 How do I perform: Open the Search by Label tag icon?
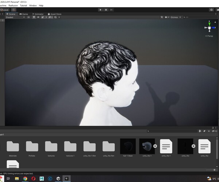tap(204, 131)
